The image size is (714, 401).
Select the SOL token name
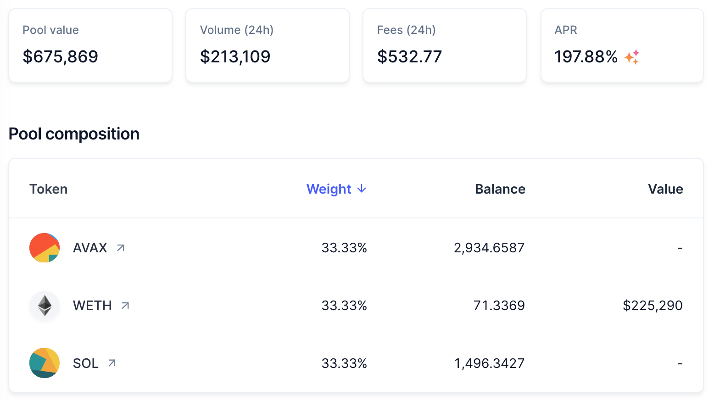86,363
